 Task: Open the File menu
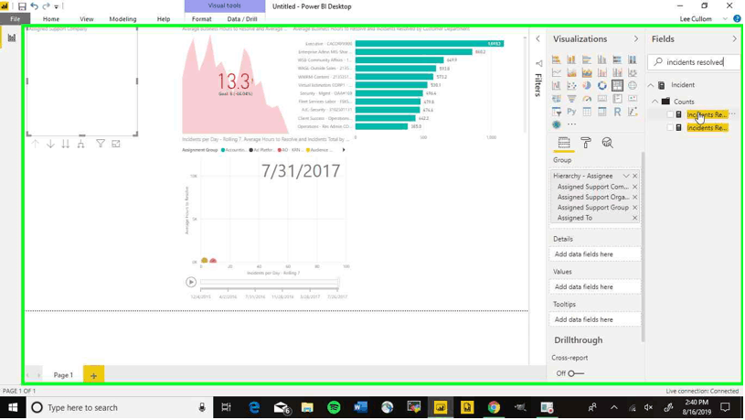(16, 19)
